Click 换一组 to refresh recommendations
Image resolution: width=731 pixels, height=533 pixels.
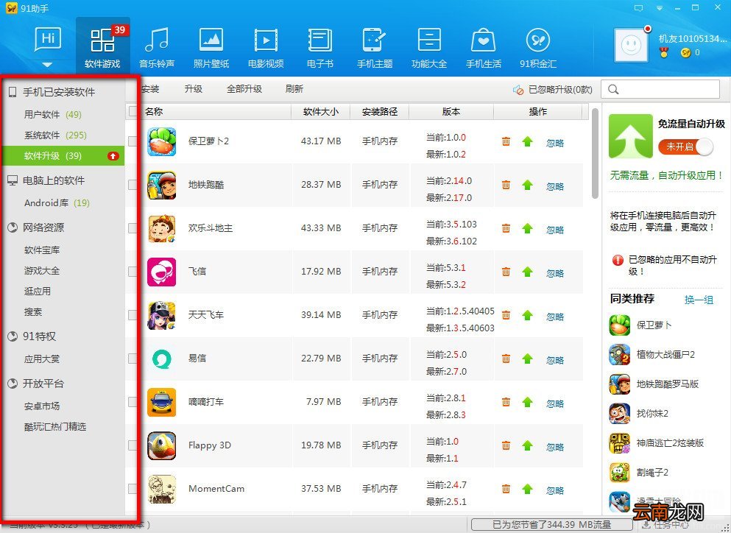[x=699, y=300]
